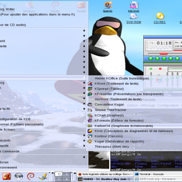Select the 'e commande...' menu entry
Viewport: 182px width, 182px height.
point(11,152)
